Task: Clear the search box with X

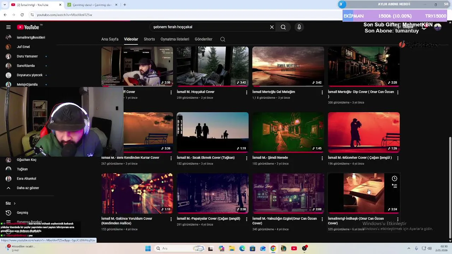Action: pyautogui.click(x=272, y=27)
